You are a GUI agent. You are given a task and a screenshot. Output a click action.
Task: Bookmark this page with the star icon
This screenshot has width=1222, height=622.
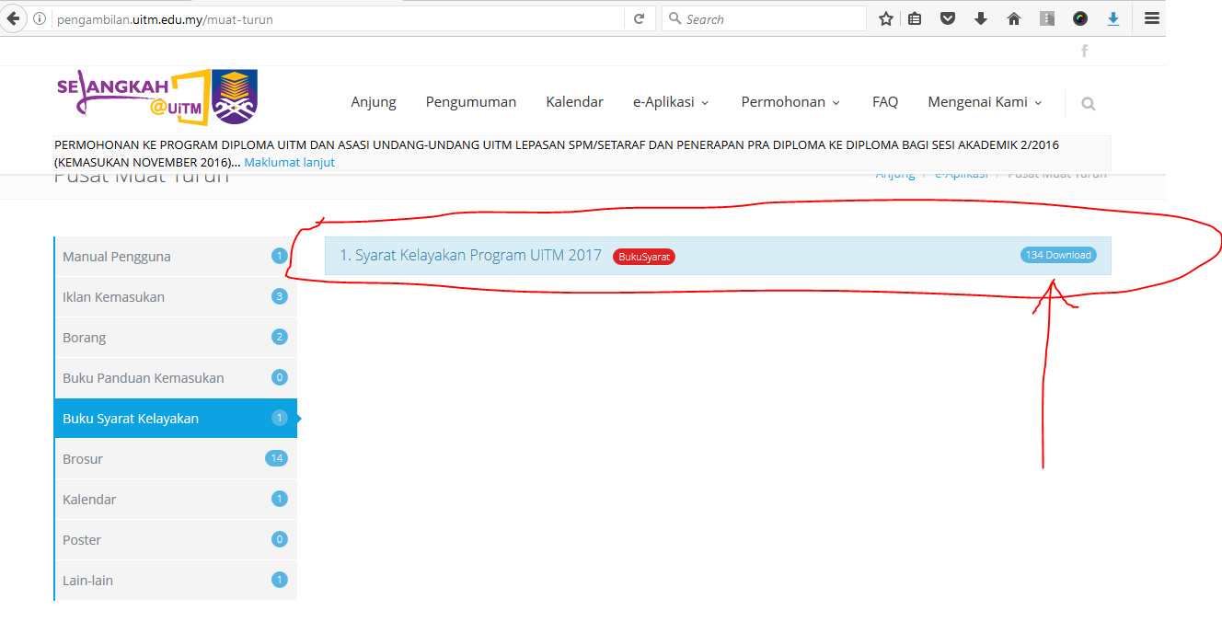tap(886, 18)
